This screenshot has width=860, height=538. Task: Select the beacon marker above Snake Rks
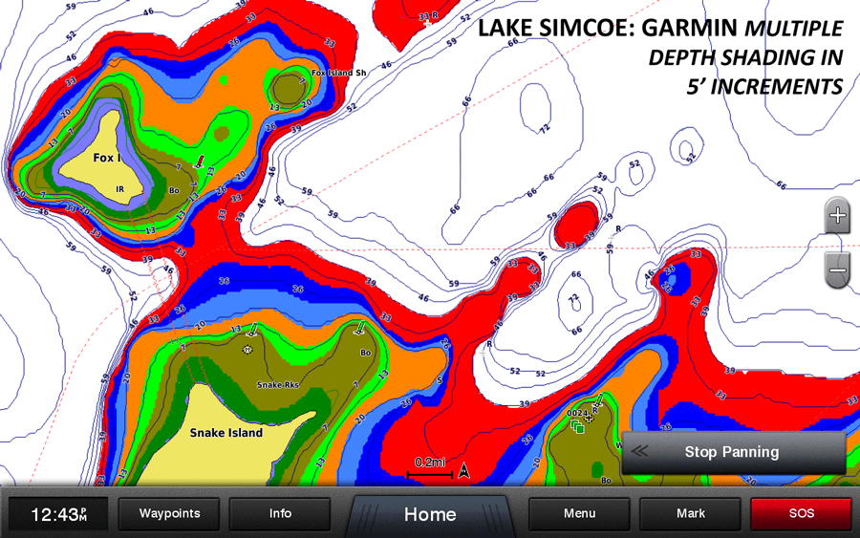pyautogui.click(x=252, y=330)
